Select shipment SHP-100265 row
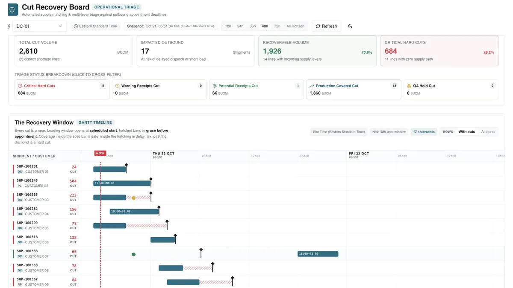This screenshot has width=513, height=288. click(x=256, y=197)
